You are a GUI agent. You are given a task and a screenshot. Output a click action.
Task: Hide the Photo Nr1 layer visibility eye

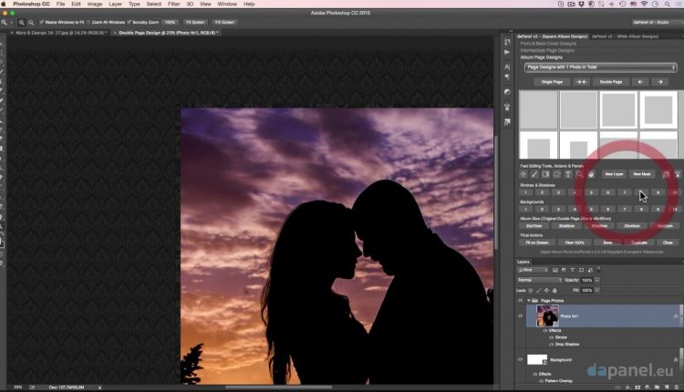pos(520,316)
